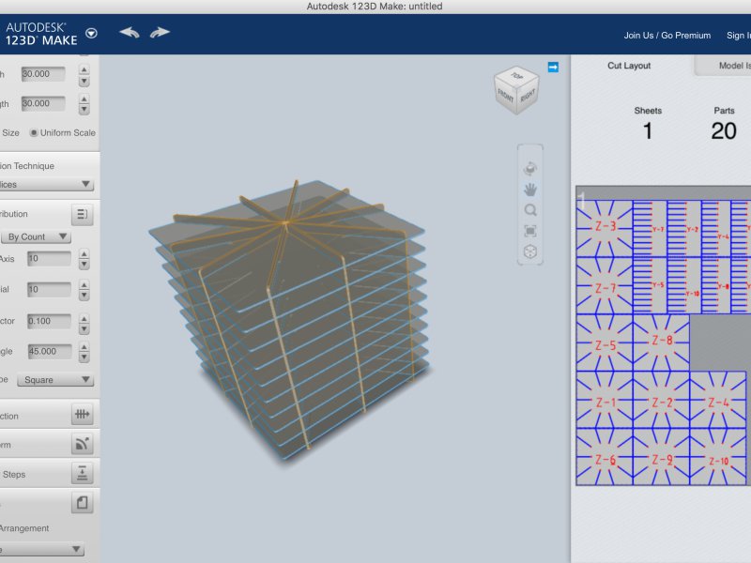Image resolution: width=751 pixels, height=563 pixels.
Task: Increase Length value with the up arrow
Action: (x=84, y=99)
